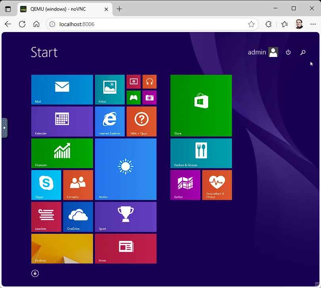Open the Kontakte tile
This screenshot has width=321, height=288.
coord(78,185)
